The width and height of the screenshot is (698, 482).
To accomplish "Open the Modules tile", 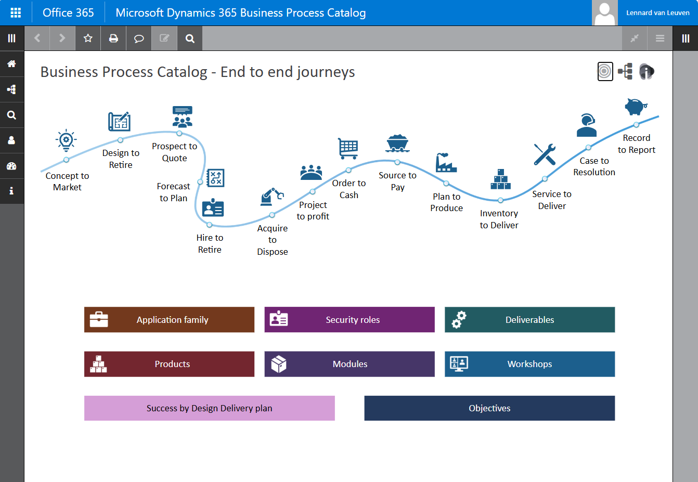I will point(350,364).
